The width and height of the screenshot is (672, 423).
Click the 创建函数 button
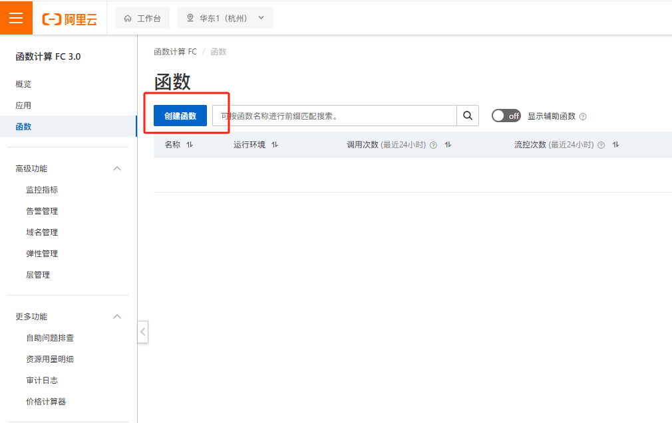coord(180,116)
